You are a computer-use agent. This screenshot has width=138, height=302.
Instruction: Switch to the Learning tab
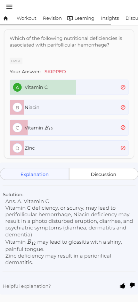pyautogui.click(x=81, y=18)
